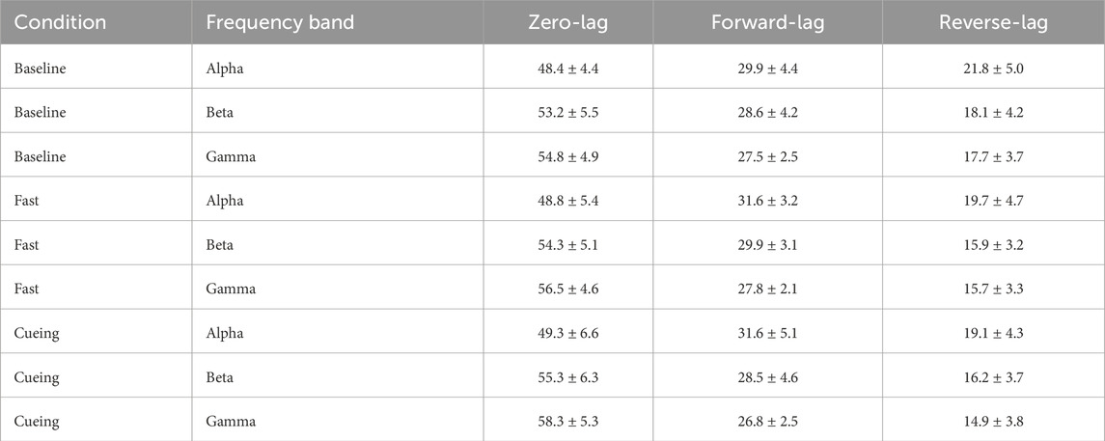Click the Reverse-lag column header
The height and width of the screenshot is (441, 1105).
(993, 22)
